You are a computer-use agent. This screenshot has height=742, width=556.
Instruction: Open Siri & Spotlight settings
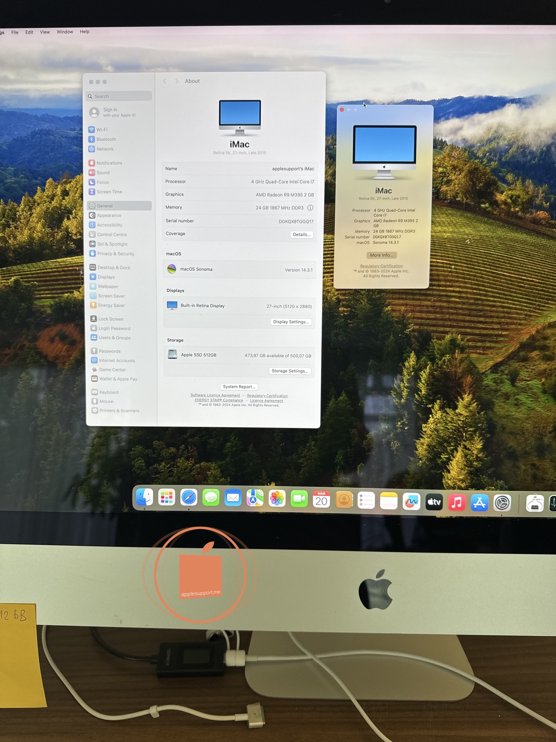[x=108, y=244]
